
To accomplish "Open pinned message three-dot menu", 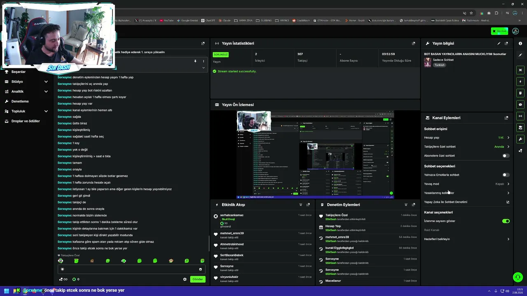I will (x=203, y=61).
